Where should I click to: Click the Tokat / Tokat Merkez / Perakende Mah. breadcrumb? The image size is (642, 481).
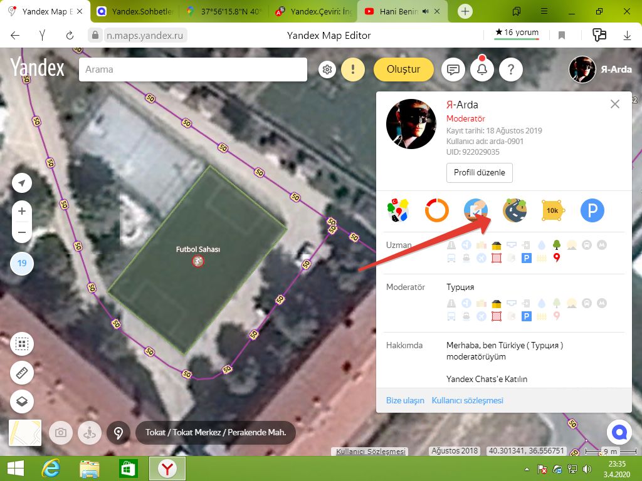(x=216, y=432)
